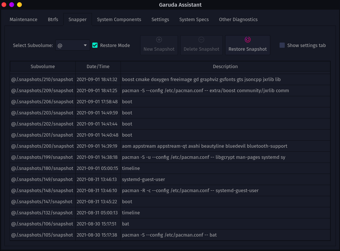This screenshot has height=251, width=340.
Task: Click the New Snapshot plus icon
Action: 159,40
